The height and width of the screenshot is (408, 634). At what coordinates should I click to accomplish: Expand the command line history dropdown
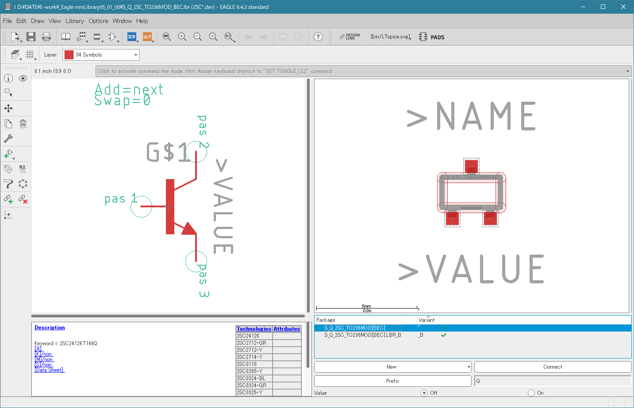coord(627,71)
